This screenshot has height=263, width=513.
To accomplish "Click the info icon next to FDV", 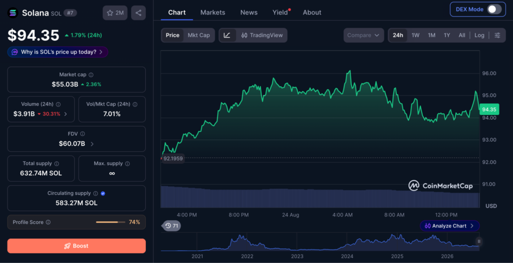I will 83,134.
